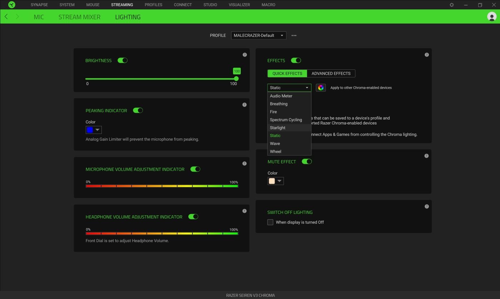Go forward with the right arrow
This screenshot has width=500, height=299.
(x=17, y=17)
